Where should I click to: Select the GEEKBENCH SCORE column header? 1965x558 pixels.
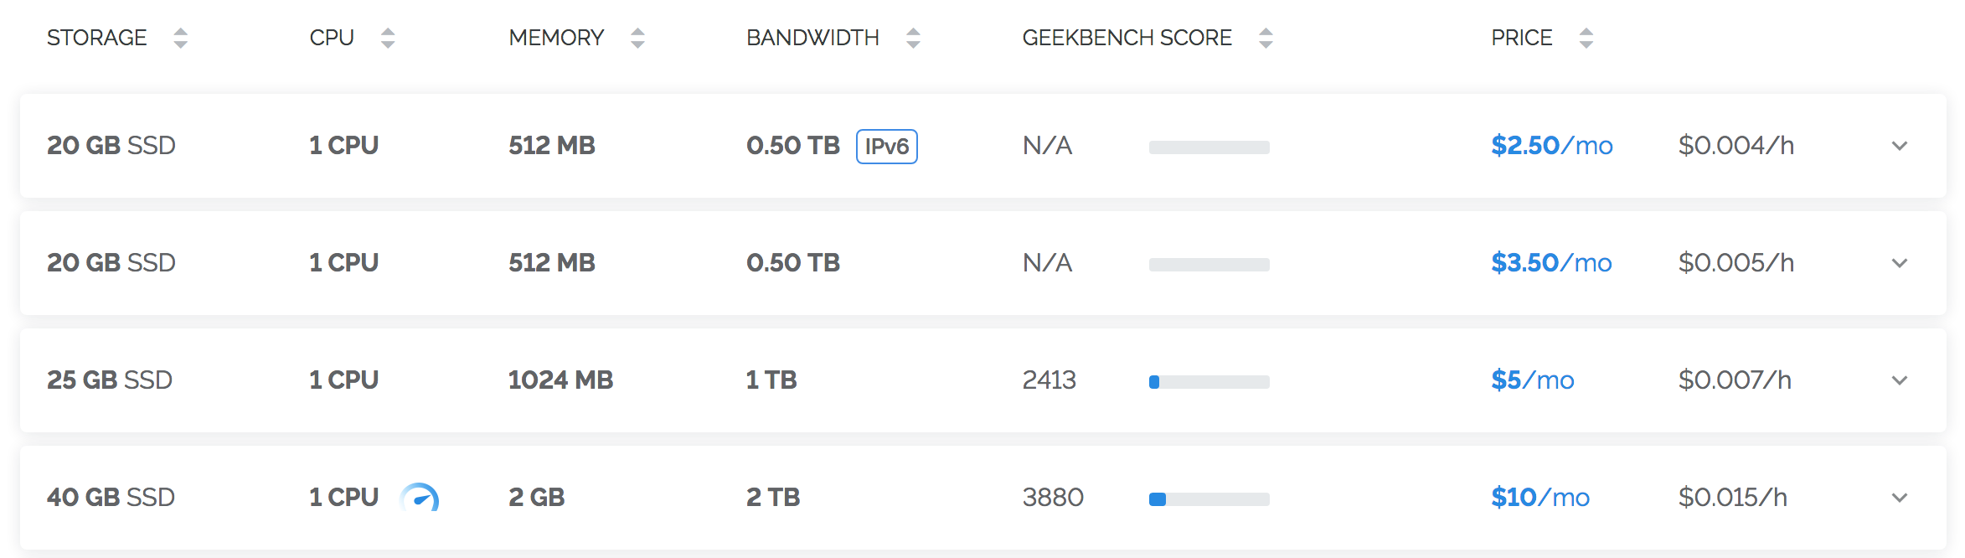[x=1127, y=38]
